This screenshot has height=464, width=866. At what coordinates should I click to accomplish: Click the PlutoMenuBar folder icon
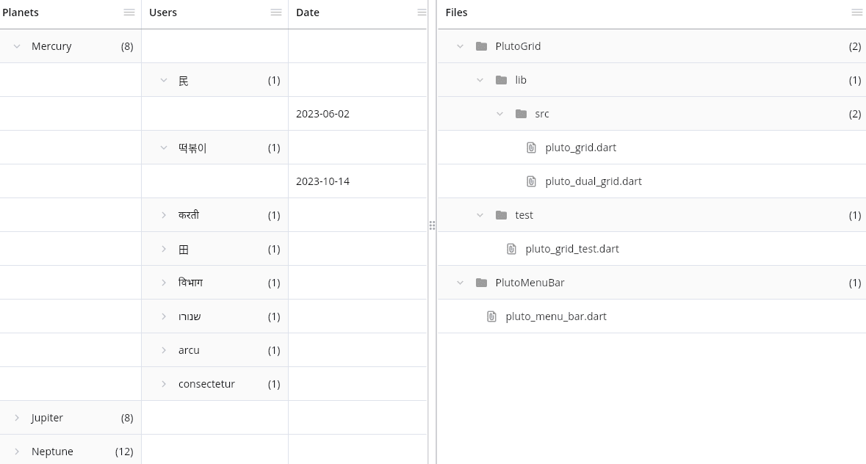tap(482, 283)
